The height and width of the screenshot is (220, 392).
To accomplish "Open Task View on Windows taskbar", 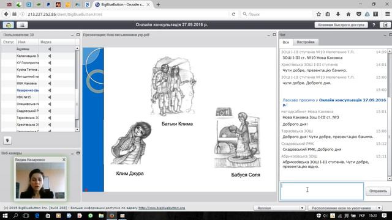I will pyautogui.click(x=26, y=216).
